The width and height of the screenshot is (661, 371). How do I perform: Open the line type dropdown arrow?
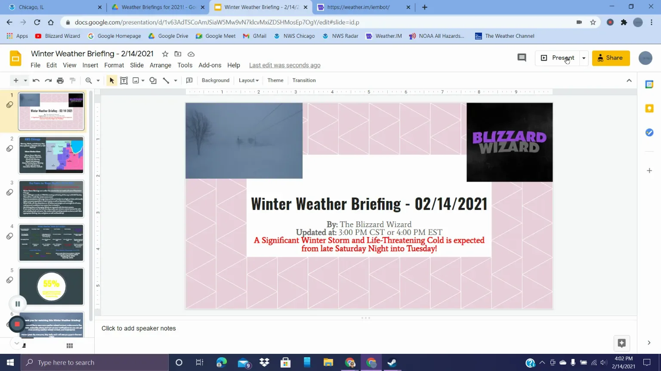[x=176, y=80]
